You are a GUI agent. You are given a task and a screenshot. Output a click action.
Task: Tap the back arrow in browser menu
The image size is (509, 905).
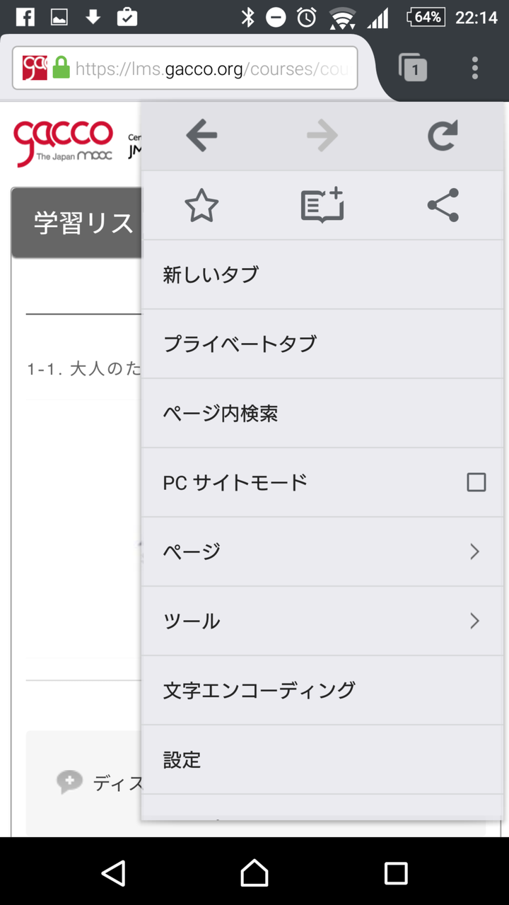[201, 136]
